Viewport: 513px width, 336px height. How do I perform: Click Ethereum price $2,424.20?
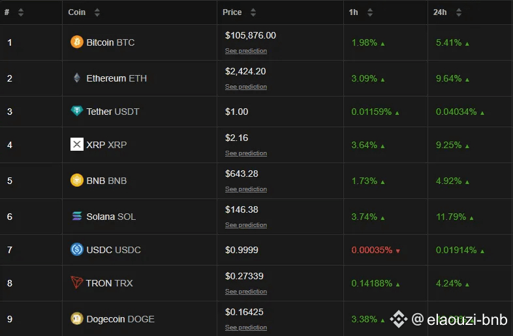[x=245, y=71]
